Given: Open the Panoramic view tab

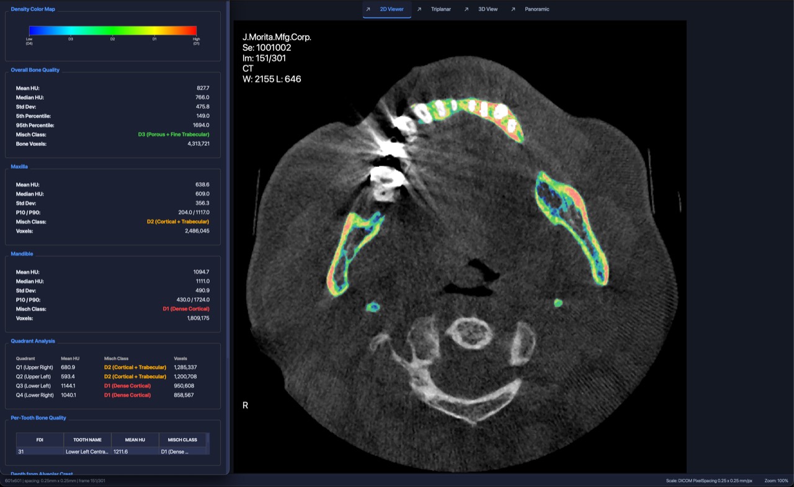Looking at the screenshot, I should [531, 9].
